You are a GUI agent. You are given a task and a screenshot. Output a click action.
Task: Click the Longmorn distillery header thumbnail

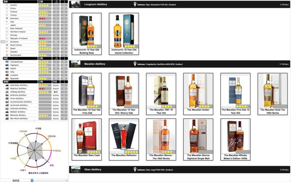(x=76, y=4)
